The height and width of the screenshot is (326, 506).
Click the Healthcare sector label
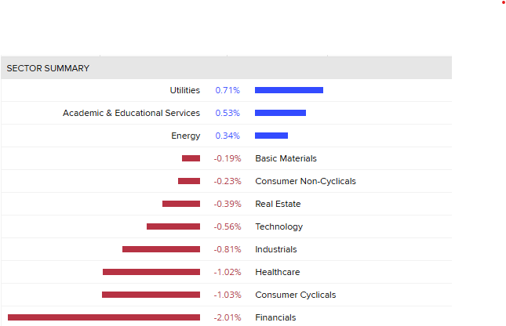pyautogui.click(x=277, y=272)
